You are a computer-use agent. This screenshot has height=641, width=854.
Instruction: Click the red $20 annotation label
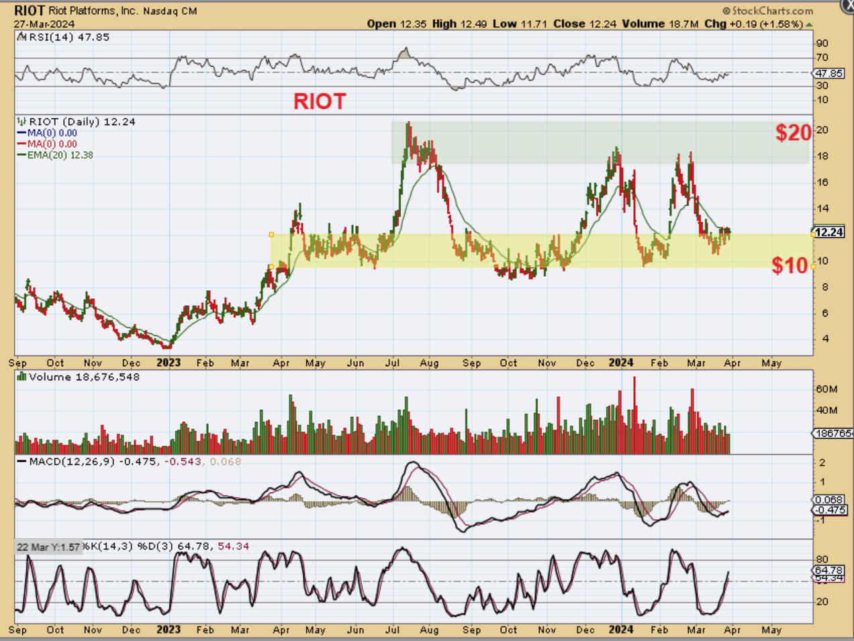(x=793, y=132)
